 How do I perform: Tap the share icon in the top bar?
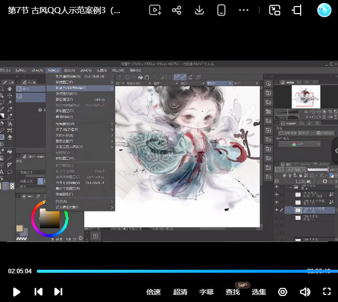pyautogui.click(x=177, y=10)
